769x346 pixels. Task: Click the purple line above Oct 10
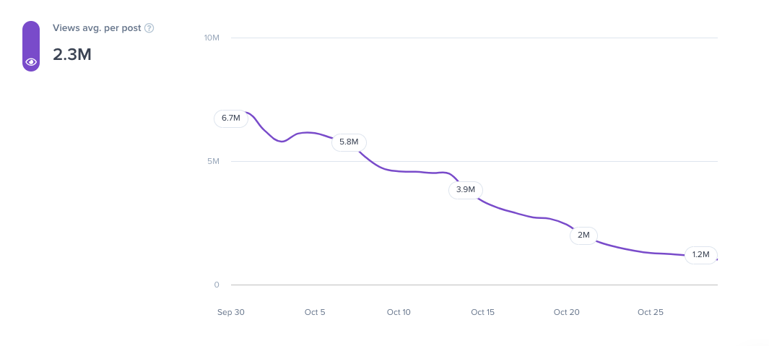(399, 171)
